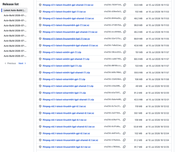Copy sha256 hash for winarm64-lgpl-7.1.zip
The height and width of the screenshot is (152, 178).
(124, 93)
